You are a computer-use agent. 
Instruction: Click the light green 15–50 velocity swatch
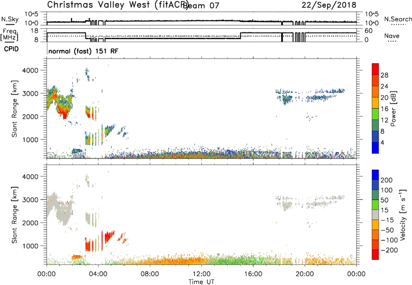pyautogui.click(x=375, y=205)
